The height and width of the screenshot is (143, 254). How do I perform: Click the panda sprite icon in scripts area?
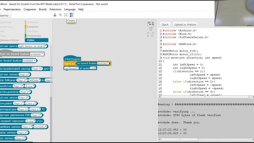(x=151, y=25)
